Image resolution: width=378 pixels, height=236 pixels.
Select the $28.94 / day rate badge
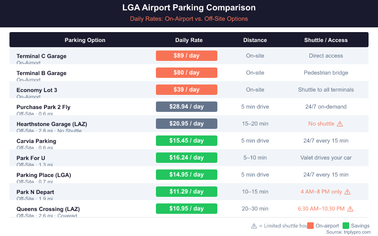[x=187, y=107]
